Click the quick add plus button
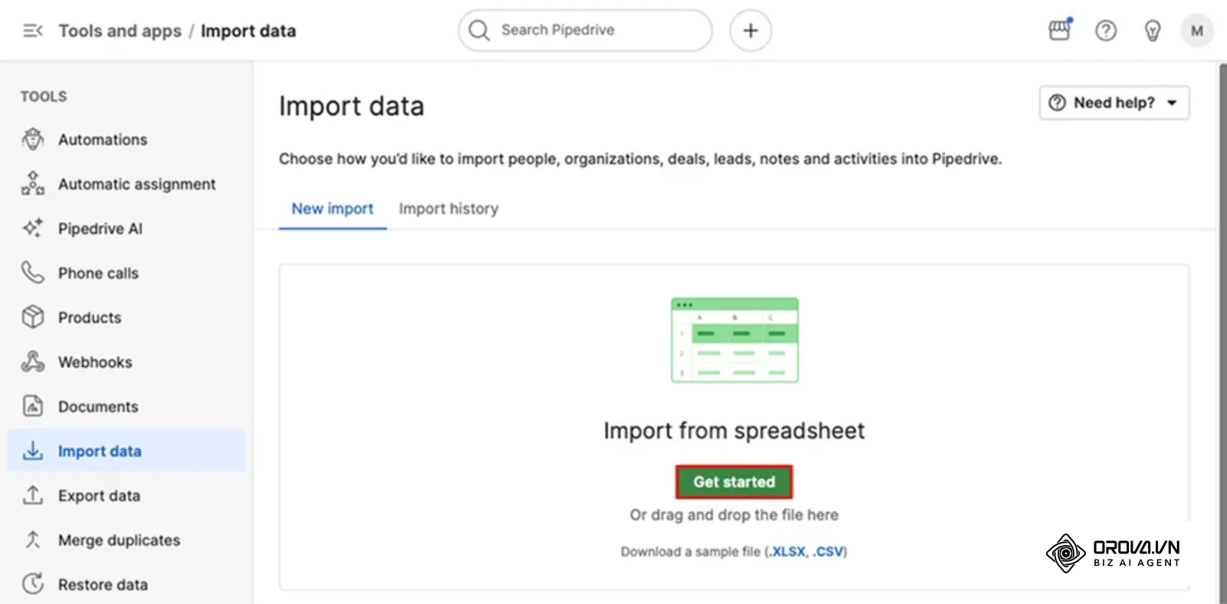1227x604 pixels. [x=750, y=31]
